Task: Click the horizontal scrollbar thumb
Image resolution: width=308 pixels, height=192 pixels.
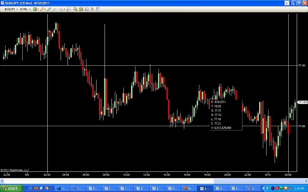Action: pos(259,181)
